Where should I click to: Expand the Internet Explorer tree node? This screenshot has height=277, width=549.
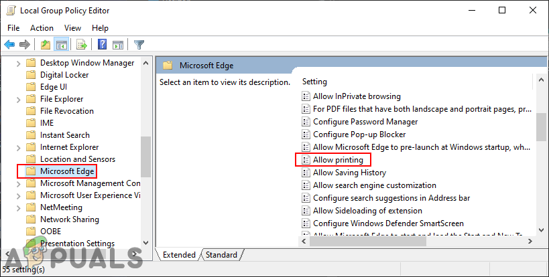(x=17, y=147)
